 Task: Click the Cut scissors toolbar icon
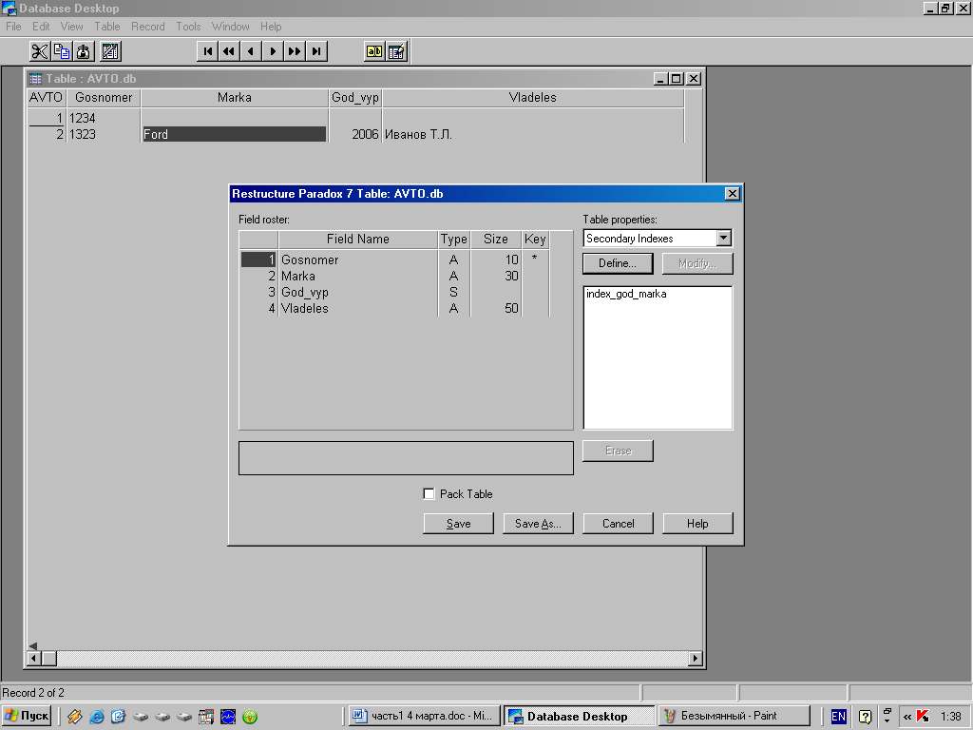click(40, 51)
